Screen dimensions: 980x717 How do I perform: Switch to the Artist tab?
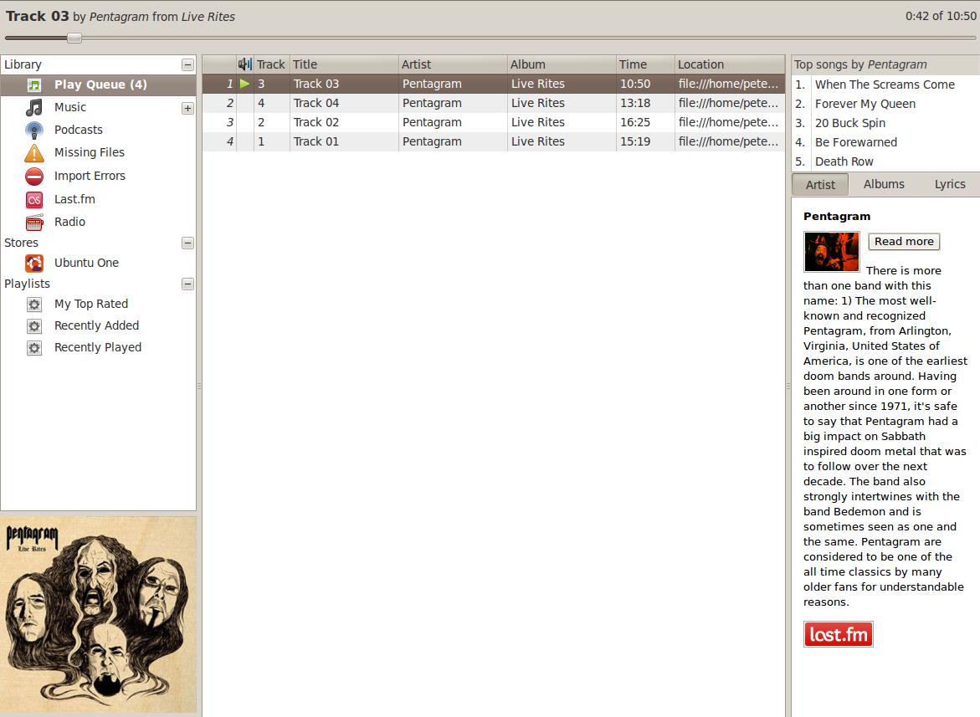point(820,185)
